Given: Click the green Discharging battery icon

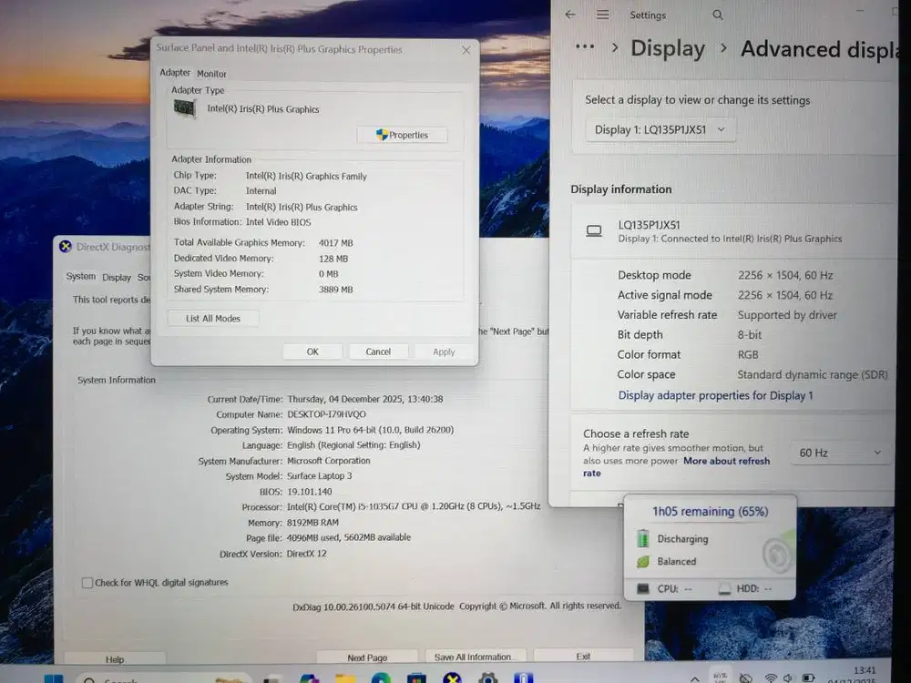Looking at the screenshot, I should (643, 538).
